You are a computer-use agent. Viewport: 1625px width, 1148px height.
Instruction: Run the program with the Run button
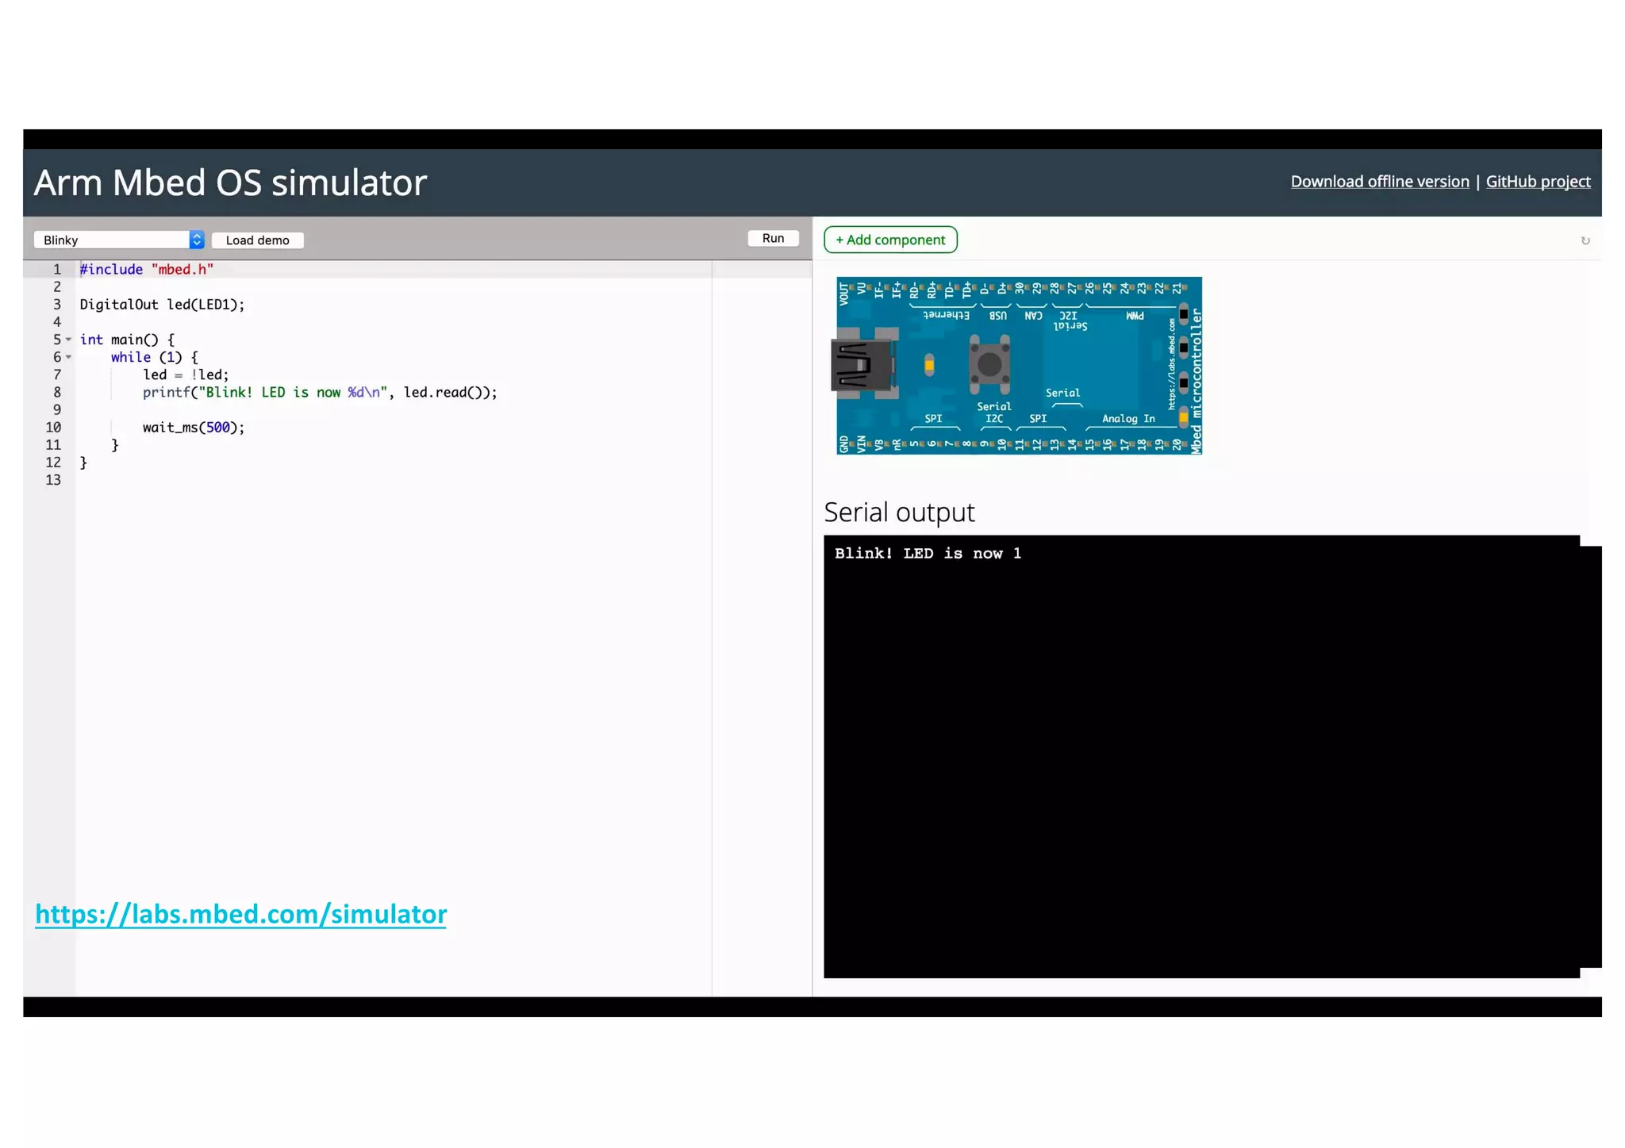pos(773,238)
